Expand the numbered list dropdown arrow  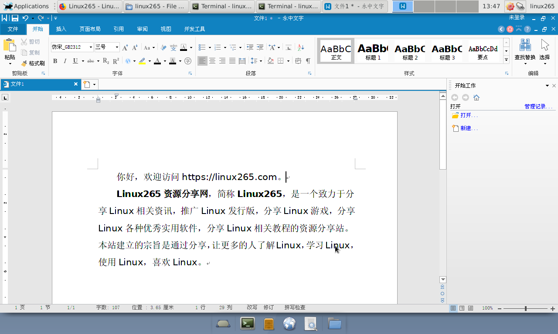tap(225, 47)
